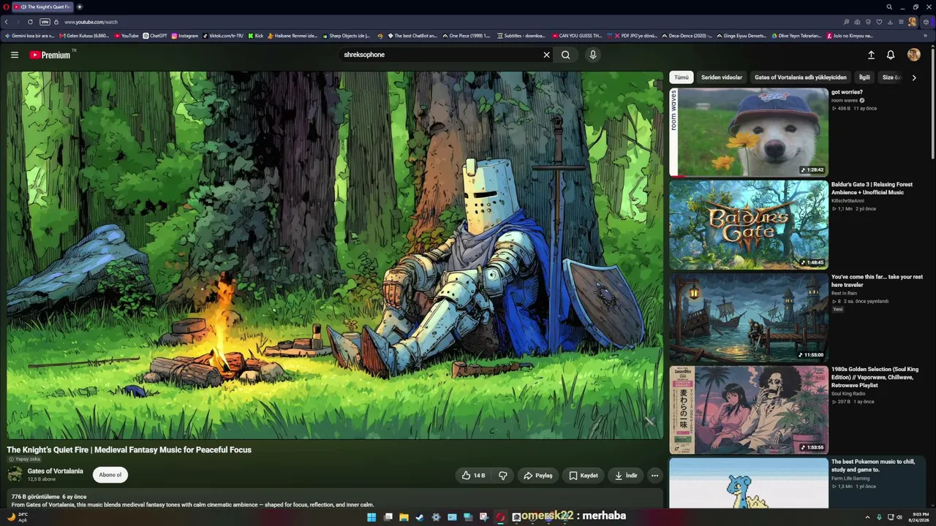The height and width of the screenshot is (526, 936).
Task: Dismiss the overlay X on video
Action: tap(649, 422)
